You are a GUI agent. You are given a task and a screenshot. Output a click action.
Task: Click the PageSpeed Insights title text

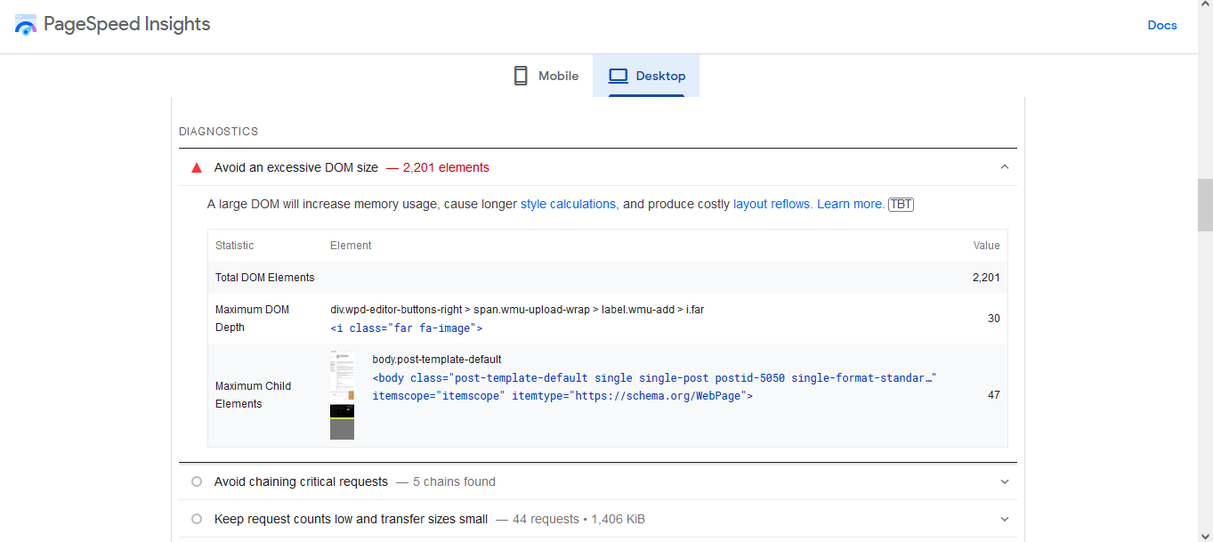[x=127, y=25]
